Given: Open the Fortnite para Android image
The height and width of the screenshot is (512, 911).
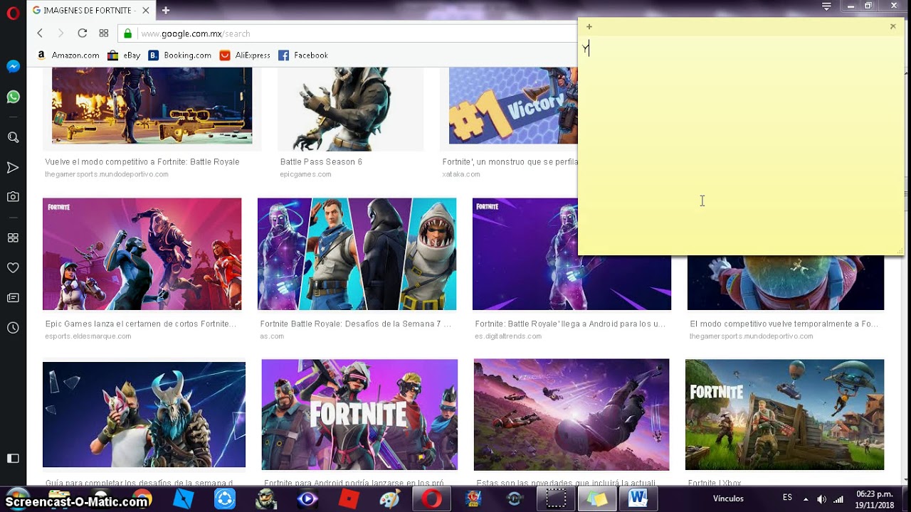Looking at the screenshot, I should [359, 415].
